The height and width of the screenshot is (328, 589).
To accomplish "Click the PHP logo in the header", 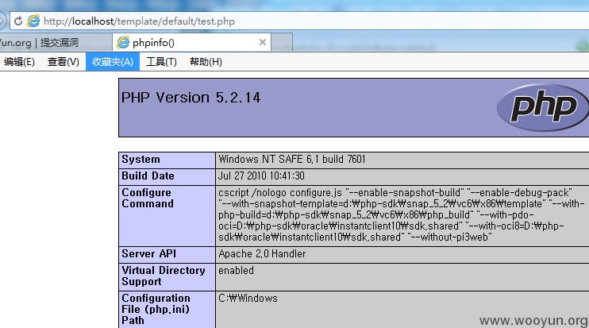I will pyautogui.click(x=543, y=107).
